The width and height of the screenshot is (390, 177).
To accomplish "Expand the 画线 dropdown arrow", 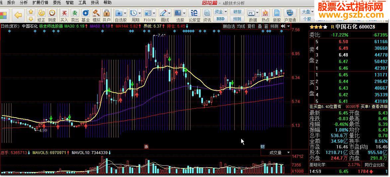I will (169, 13).
